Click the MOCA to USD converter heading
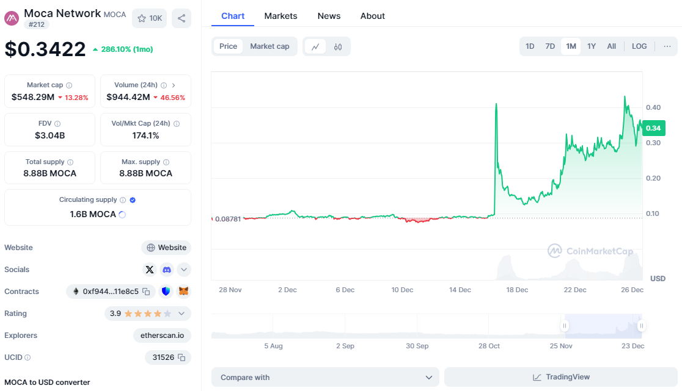The width and height of the screenshot is (682, 391). click(47, 382)
